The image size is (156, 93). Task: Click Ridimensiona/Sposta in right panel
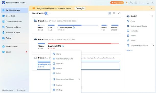point(137,26)
